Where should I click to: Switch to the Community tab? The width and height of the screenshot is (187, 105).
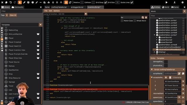coord(18,7)
